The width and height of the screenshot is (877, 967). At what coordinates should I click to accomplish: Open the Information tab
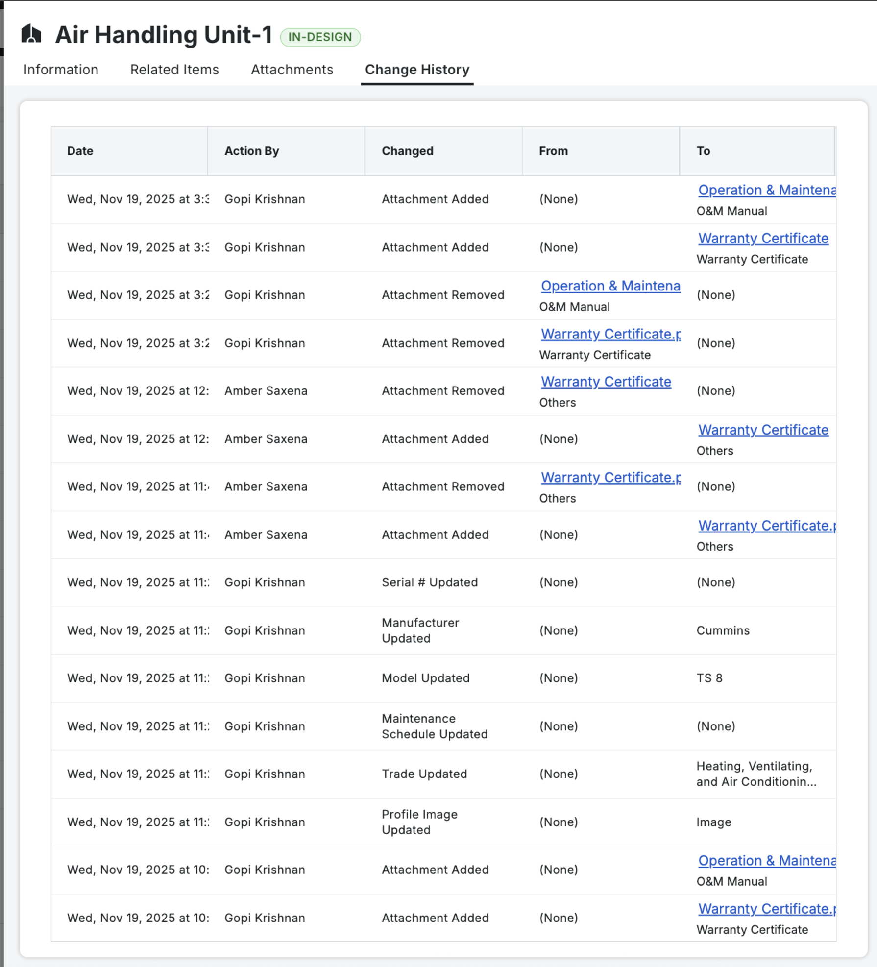click(61, 70)
